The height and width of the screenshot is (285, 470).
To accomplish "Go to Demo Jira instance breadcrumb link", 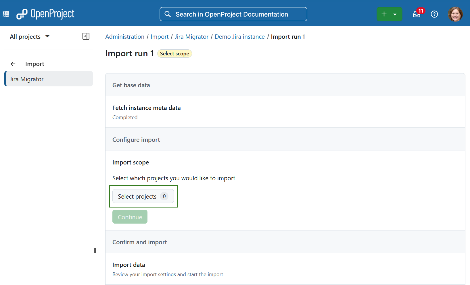I will point(240,37).
